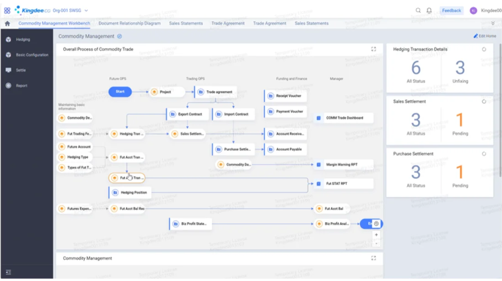Open the notifications bell
Image resolution: width=502 pixels, height=281 pixels.
[x=429, y=10]
